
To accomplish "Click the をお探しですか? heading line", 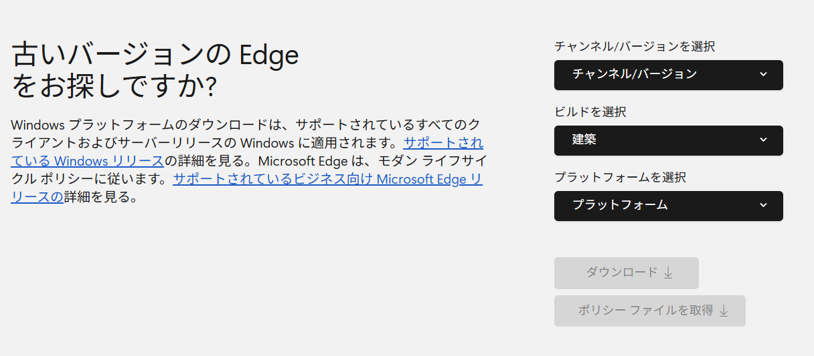I will (x=114, y=87).
